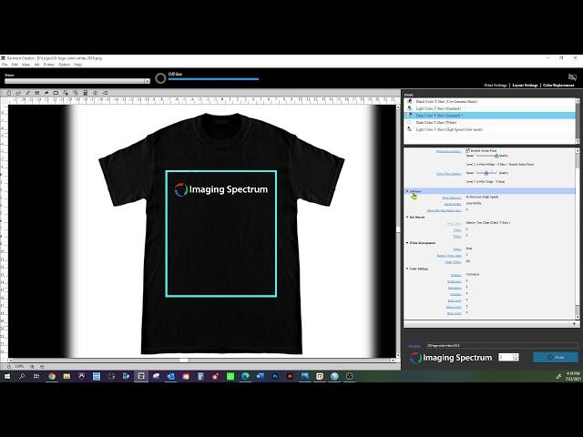Collapse the Color Settings section
This screenshot has height=437, width=583.
click(x=407, y=269)
